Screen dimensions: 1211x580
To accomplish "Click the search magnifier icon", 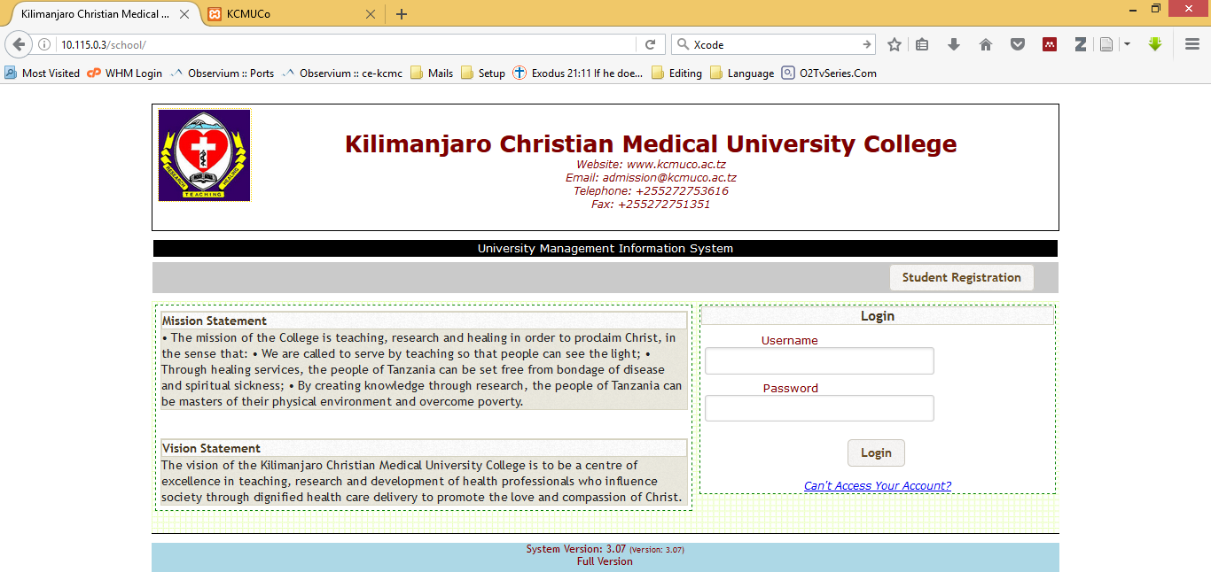I will pyautogui.click(x=682, y=44).
